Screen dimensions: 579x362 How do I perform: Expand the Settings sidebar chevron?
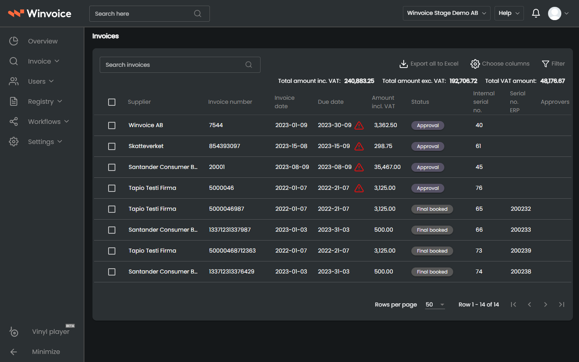pos(60,141)
